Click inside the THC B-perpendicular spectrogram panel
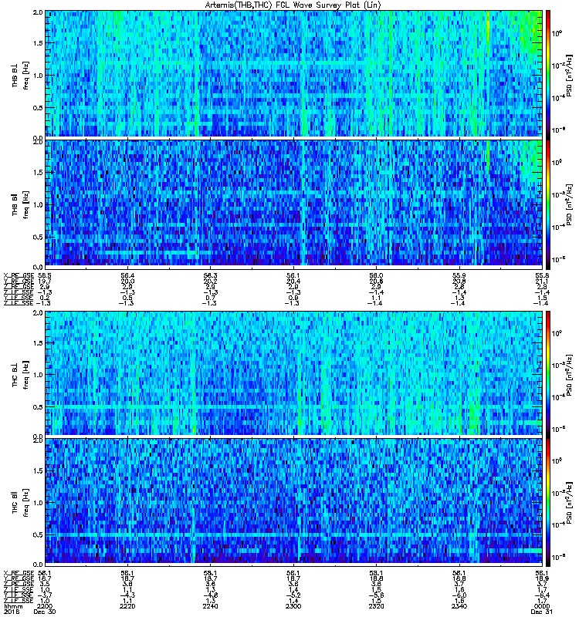 click(x=293, y=373)
